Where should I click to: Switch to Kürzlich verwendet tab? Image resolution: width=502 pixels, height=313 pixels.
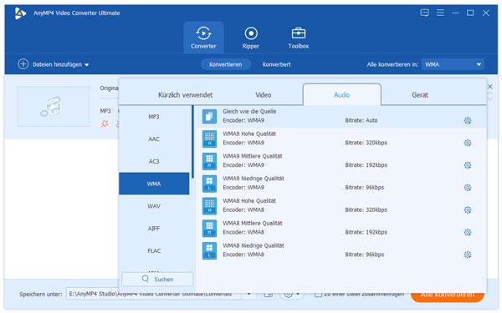click(185, 95)
